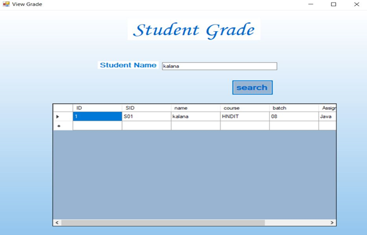This screenshot has height=235, width=367.
Task: Close the View Grade window
Action: (x=357, y=4)
